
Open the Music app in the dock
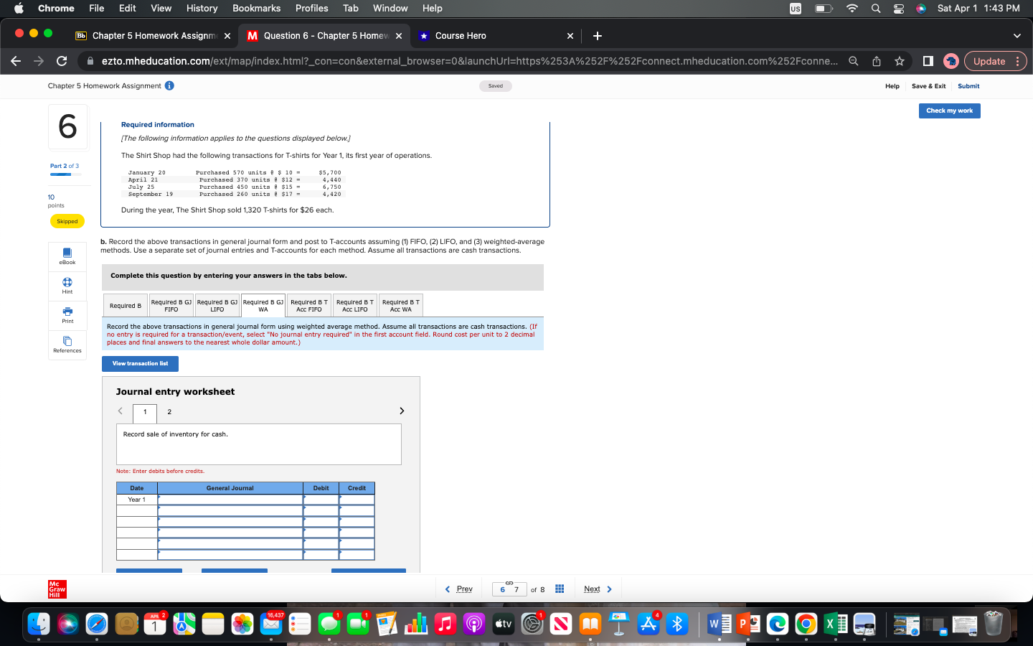pyautogui.click(x=445, y=624)
